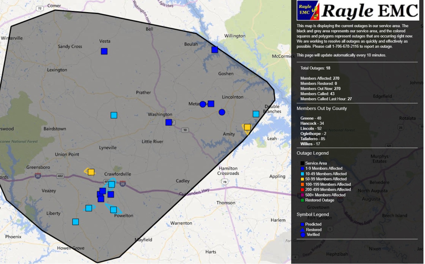Click the 'Oglethorpe - 2' county entry
The width and height of the screenshot is (425, 264).
(x=313, y=134)
